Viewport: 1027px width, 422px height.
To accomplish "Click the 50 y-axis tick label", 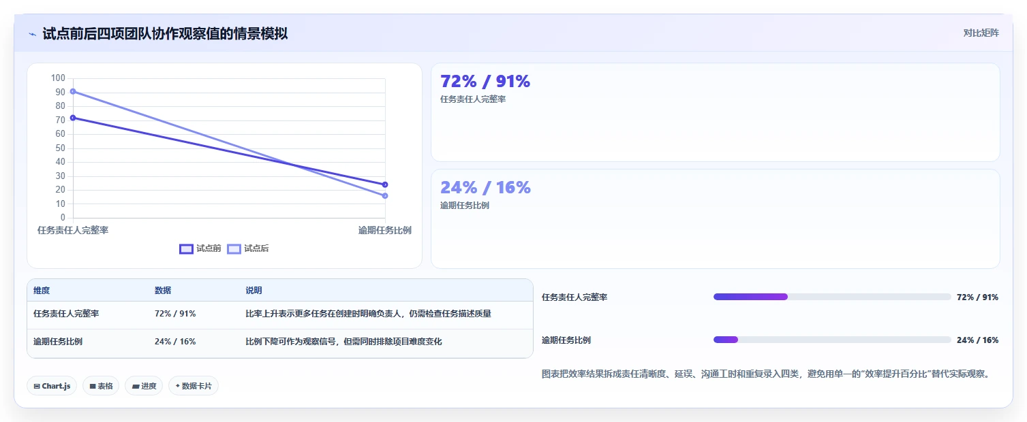I will [61, 148].
